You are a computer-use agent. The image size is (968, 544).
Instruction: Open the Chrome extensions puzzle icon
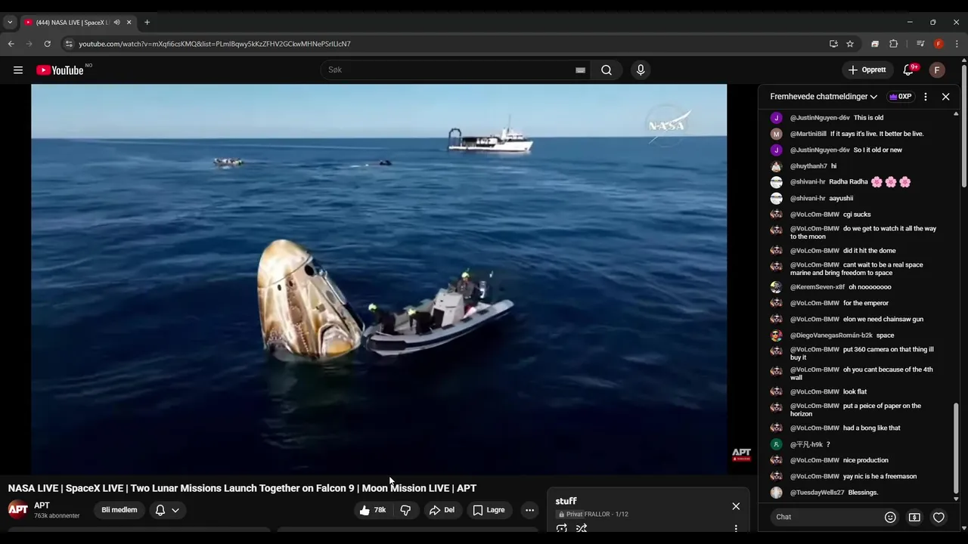(893, 44)
